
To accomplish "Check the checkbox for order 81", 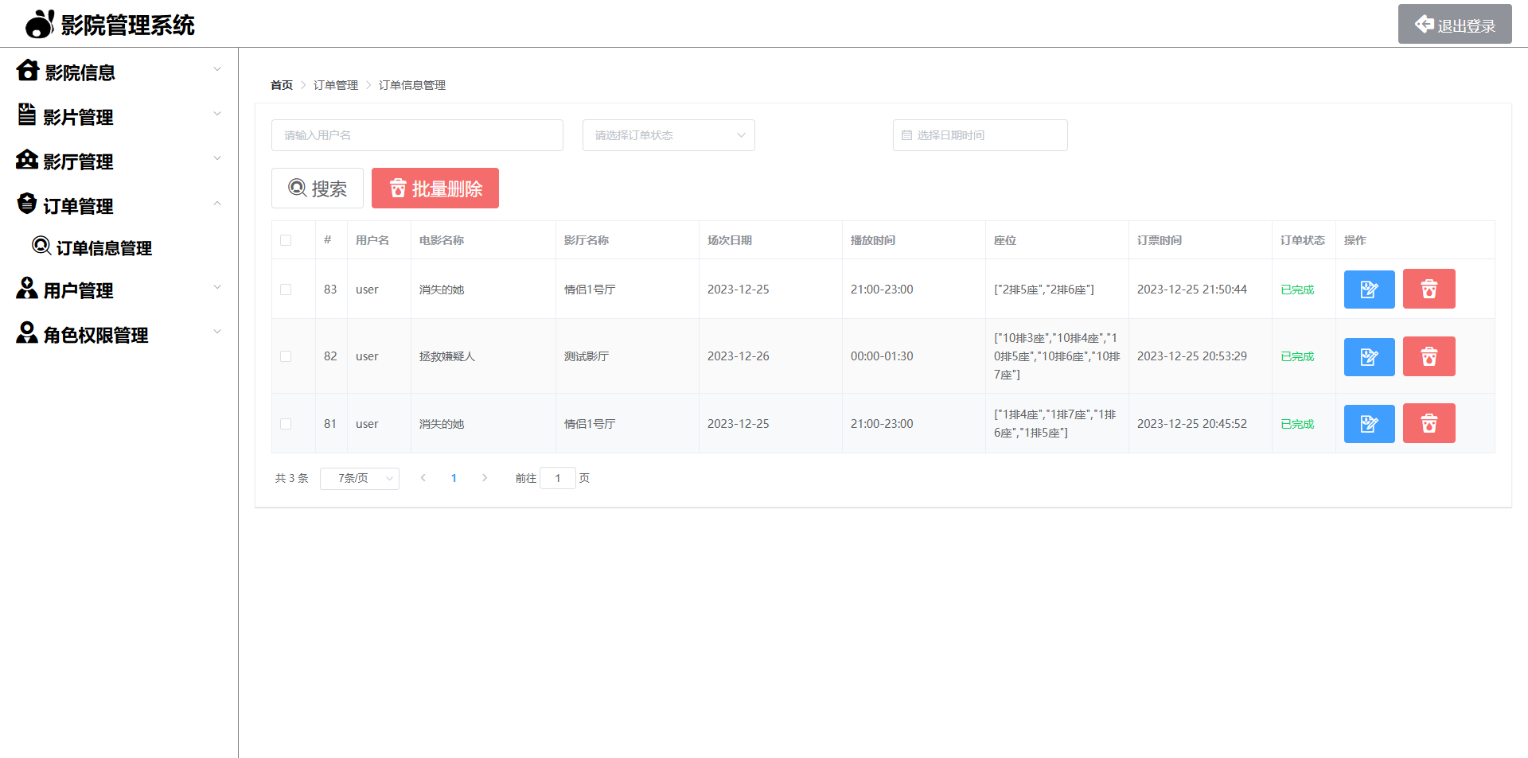I will 286,423.
